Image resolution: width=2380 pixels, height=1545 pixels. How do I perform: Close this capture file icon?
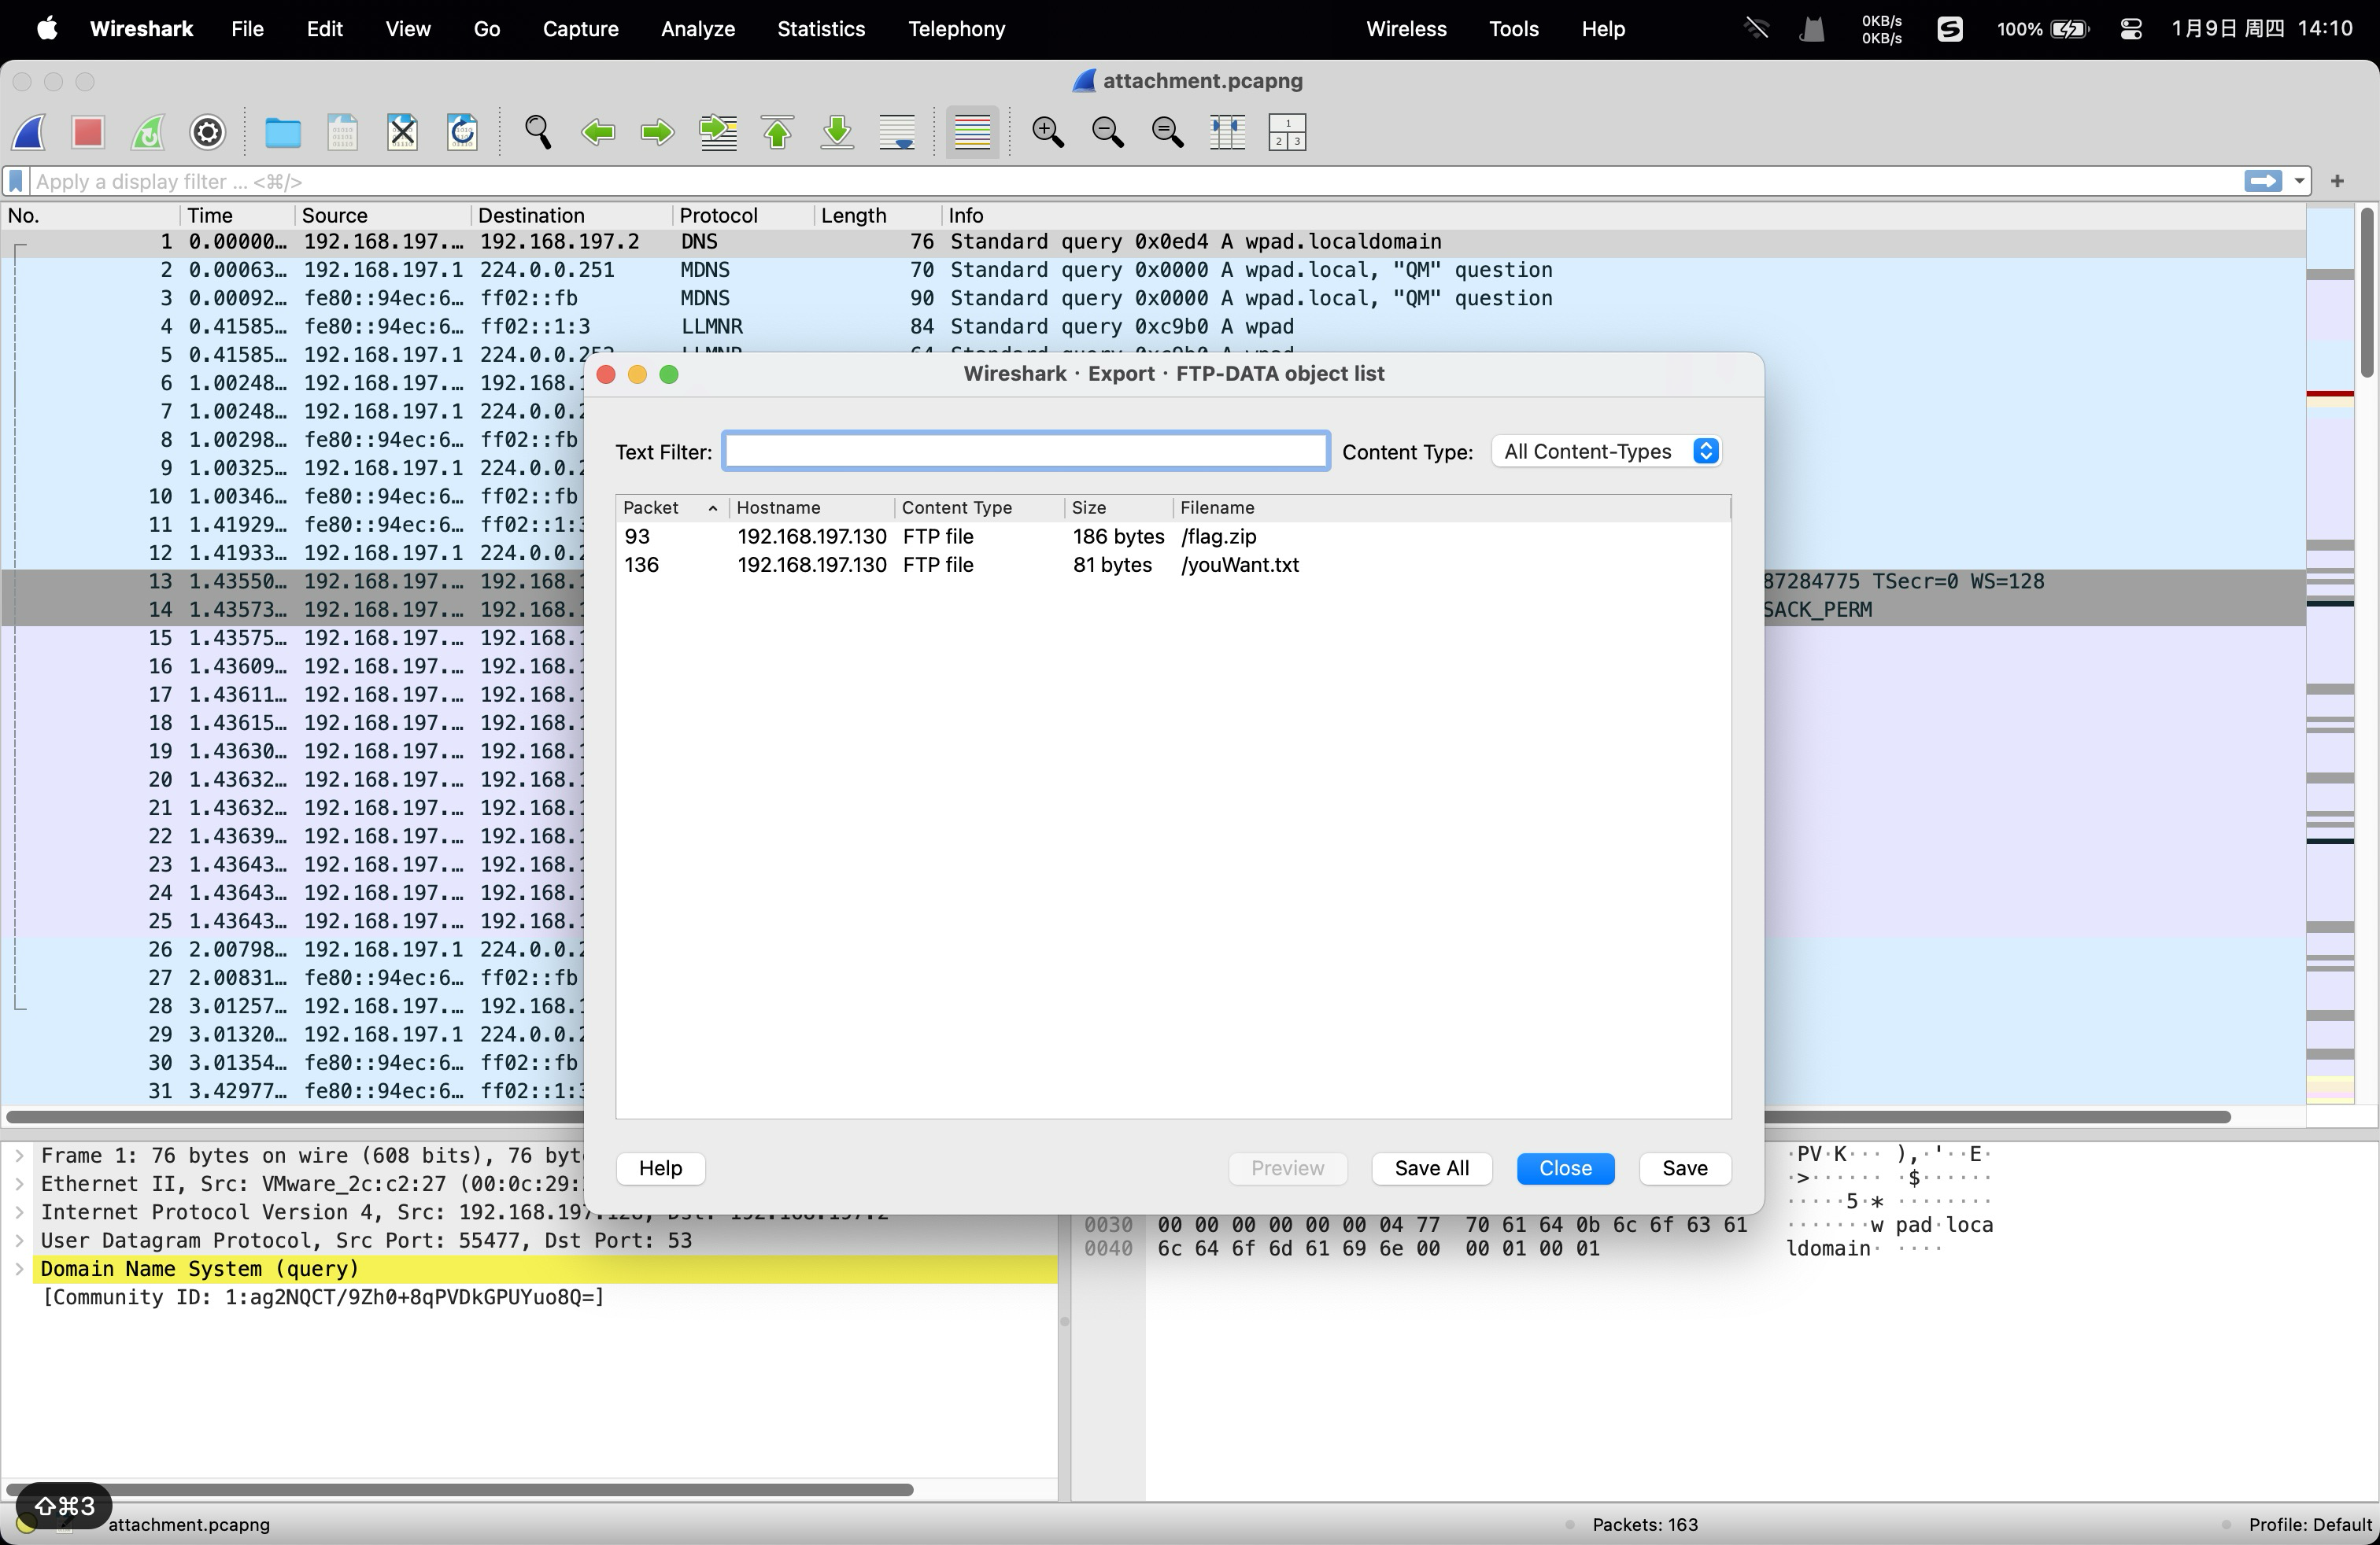(403, 132)
